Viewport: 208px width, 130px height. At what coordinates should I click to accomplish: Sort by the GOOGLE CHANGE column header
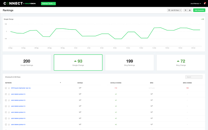coord(116,83)
